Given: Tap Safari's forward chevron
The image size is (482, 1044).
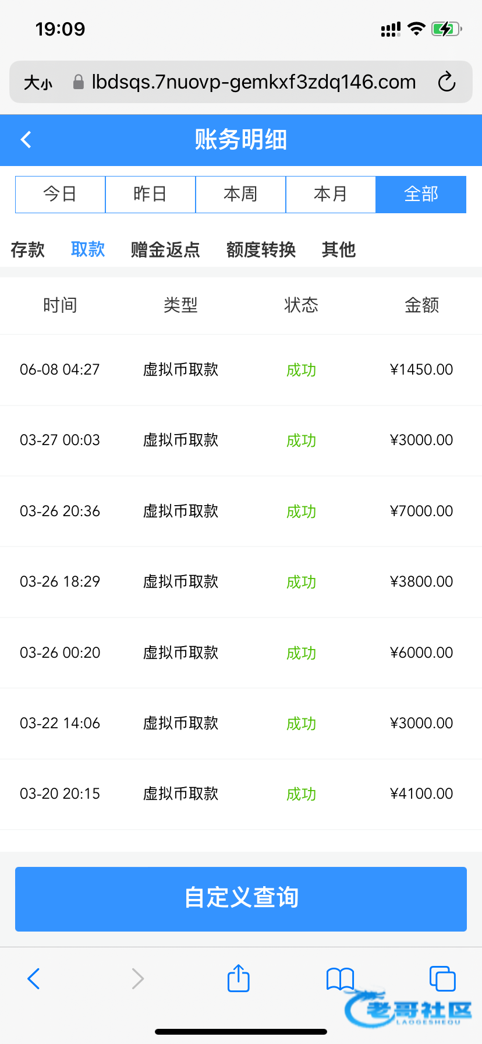Looking at the screenshot, I should click(137, 979).
